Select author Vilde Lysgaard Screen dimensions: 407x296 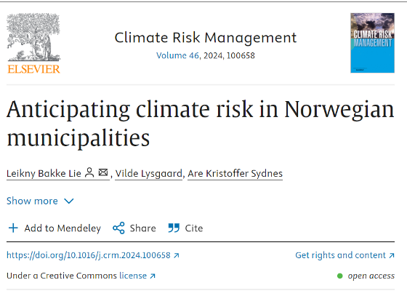(149, 173)
